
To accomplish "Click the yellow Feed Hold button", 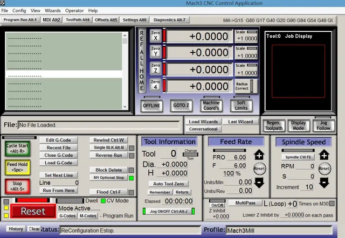I will (x=17, y=167).
